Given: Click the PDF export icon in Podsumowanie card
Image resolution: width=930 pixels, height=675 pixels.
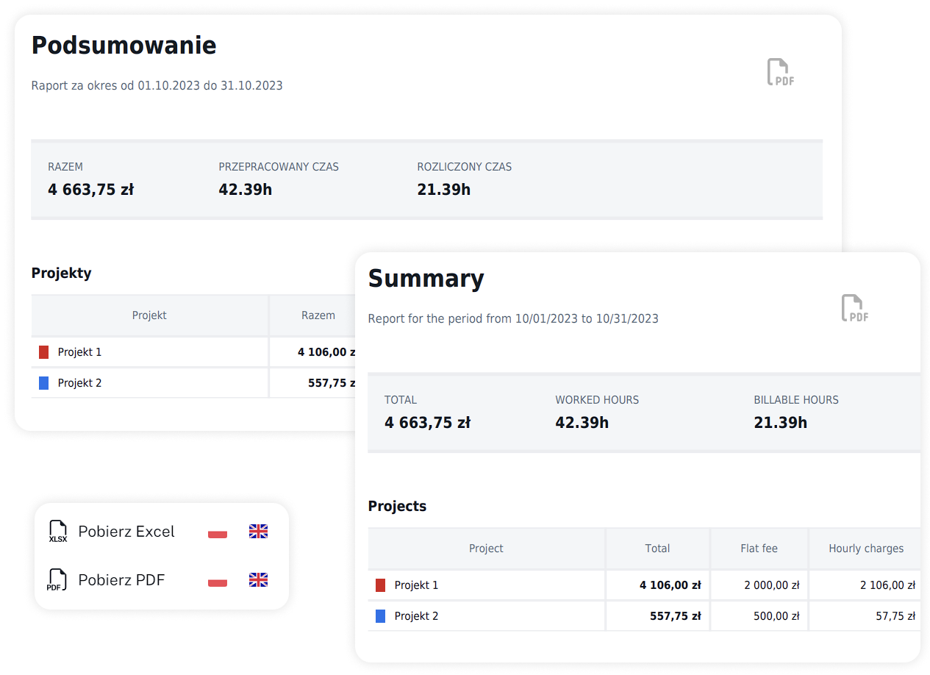Looking at the screenshot, I should [780, 73].
